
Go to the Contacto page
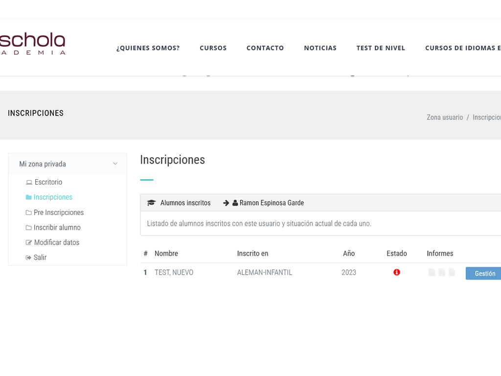pyautogui.click(x=265, y=48)
